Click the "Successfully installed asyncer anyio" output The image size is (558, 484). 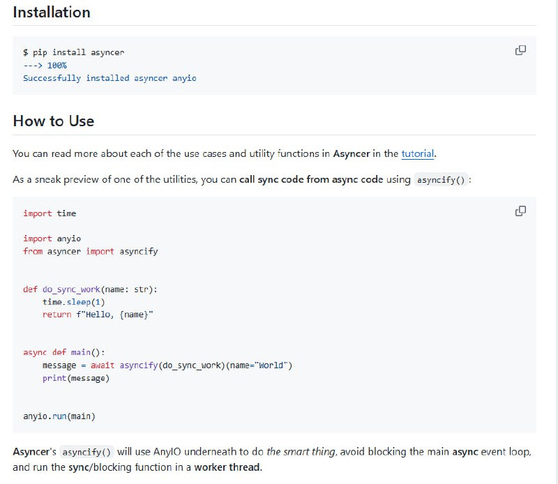point(110,78)
